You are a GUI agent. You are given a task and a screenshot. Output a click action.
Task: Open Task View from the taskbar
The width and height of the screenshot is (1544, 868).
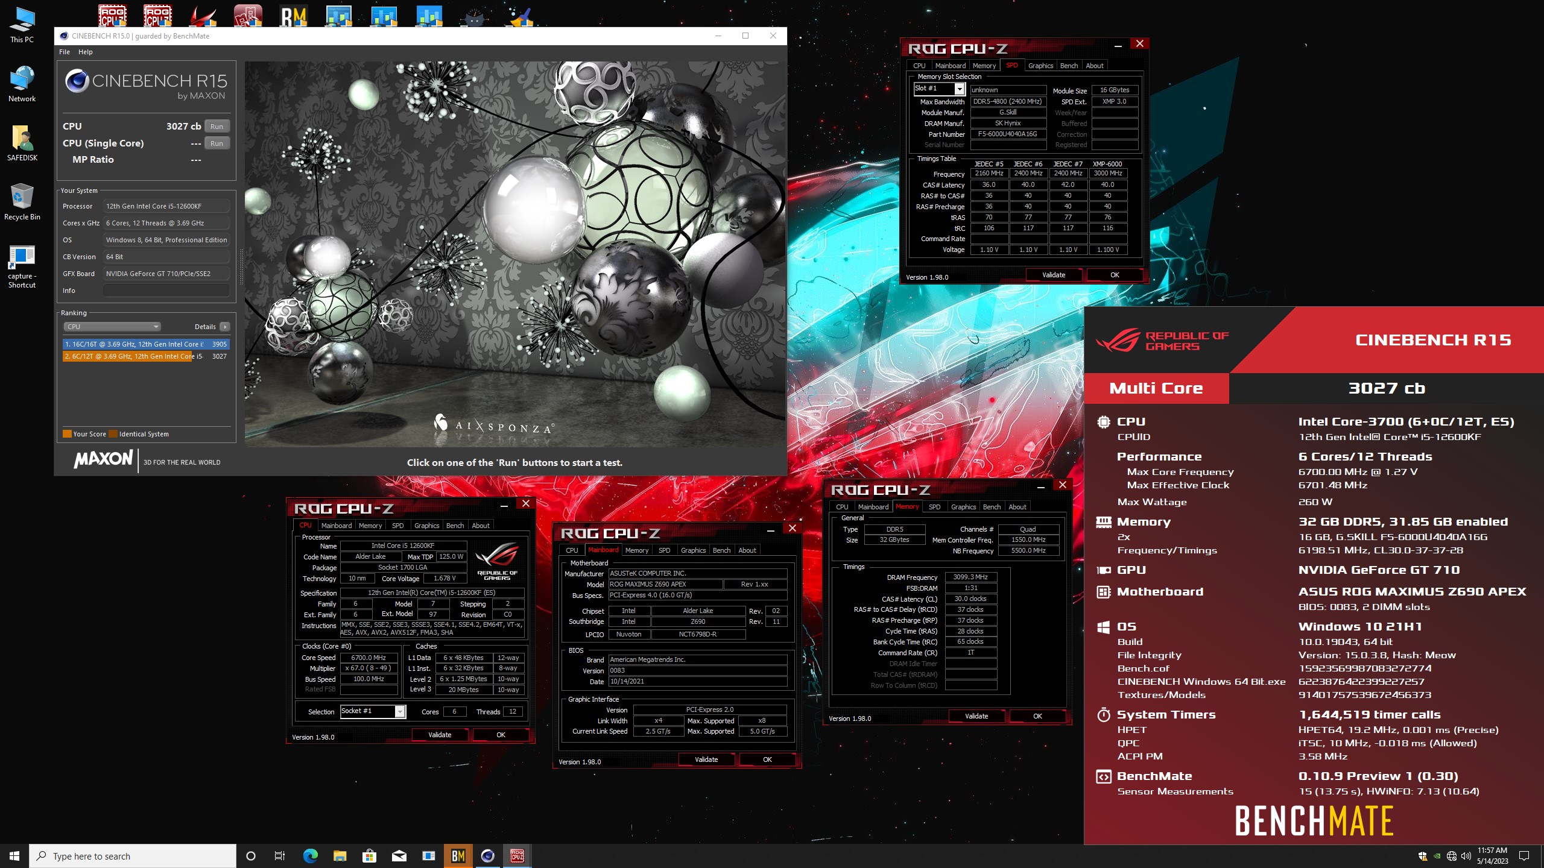(x=280, y=856)
